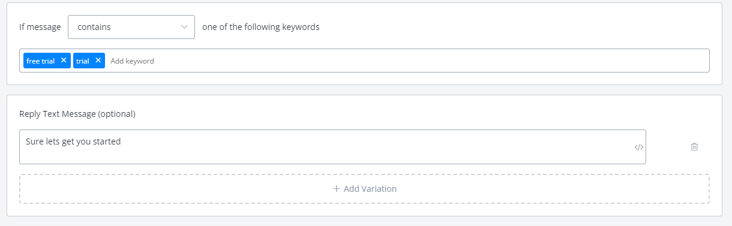Remove the "free trial" keyword with its X
This screenshot has width=732, height=226.
tap(64, 61)
